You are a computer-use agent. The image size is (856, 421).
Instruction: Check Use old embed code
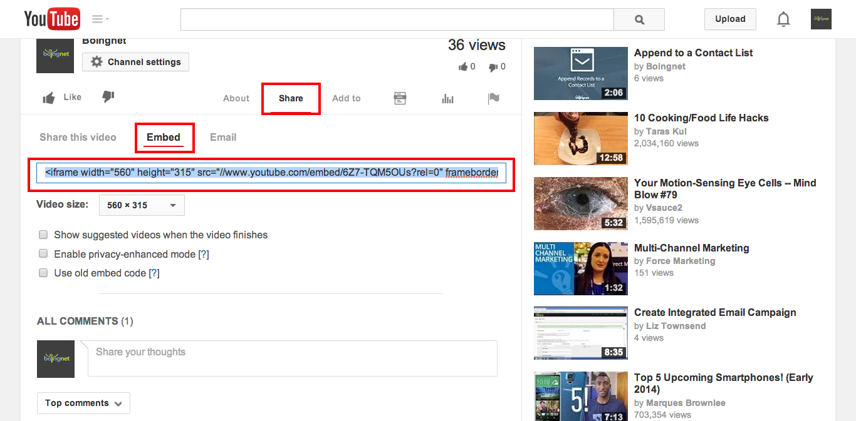point(43,273)
